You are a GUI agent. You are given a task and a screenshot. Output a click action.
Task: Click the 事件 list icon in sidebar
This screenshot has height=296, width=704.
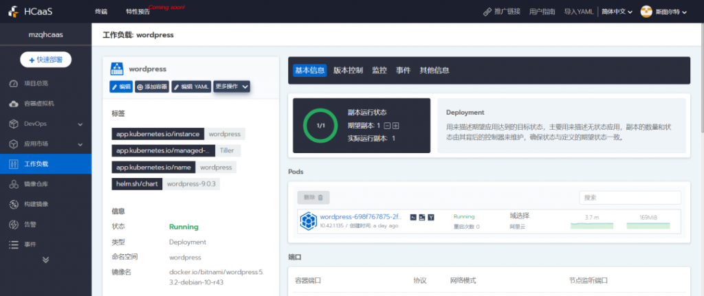click(14, 245)
